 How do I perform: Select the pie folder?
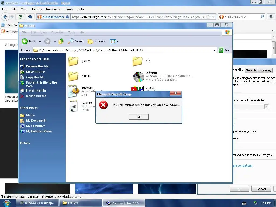tap(141, 61)
